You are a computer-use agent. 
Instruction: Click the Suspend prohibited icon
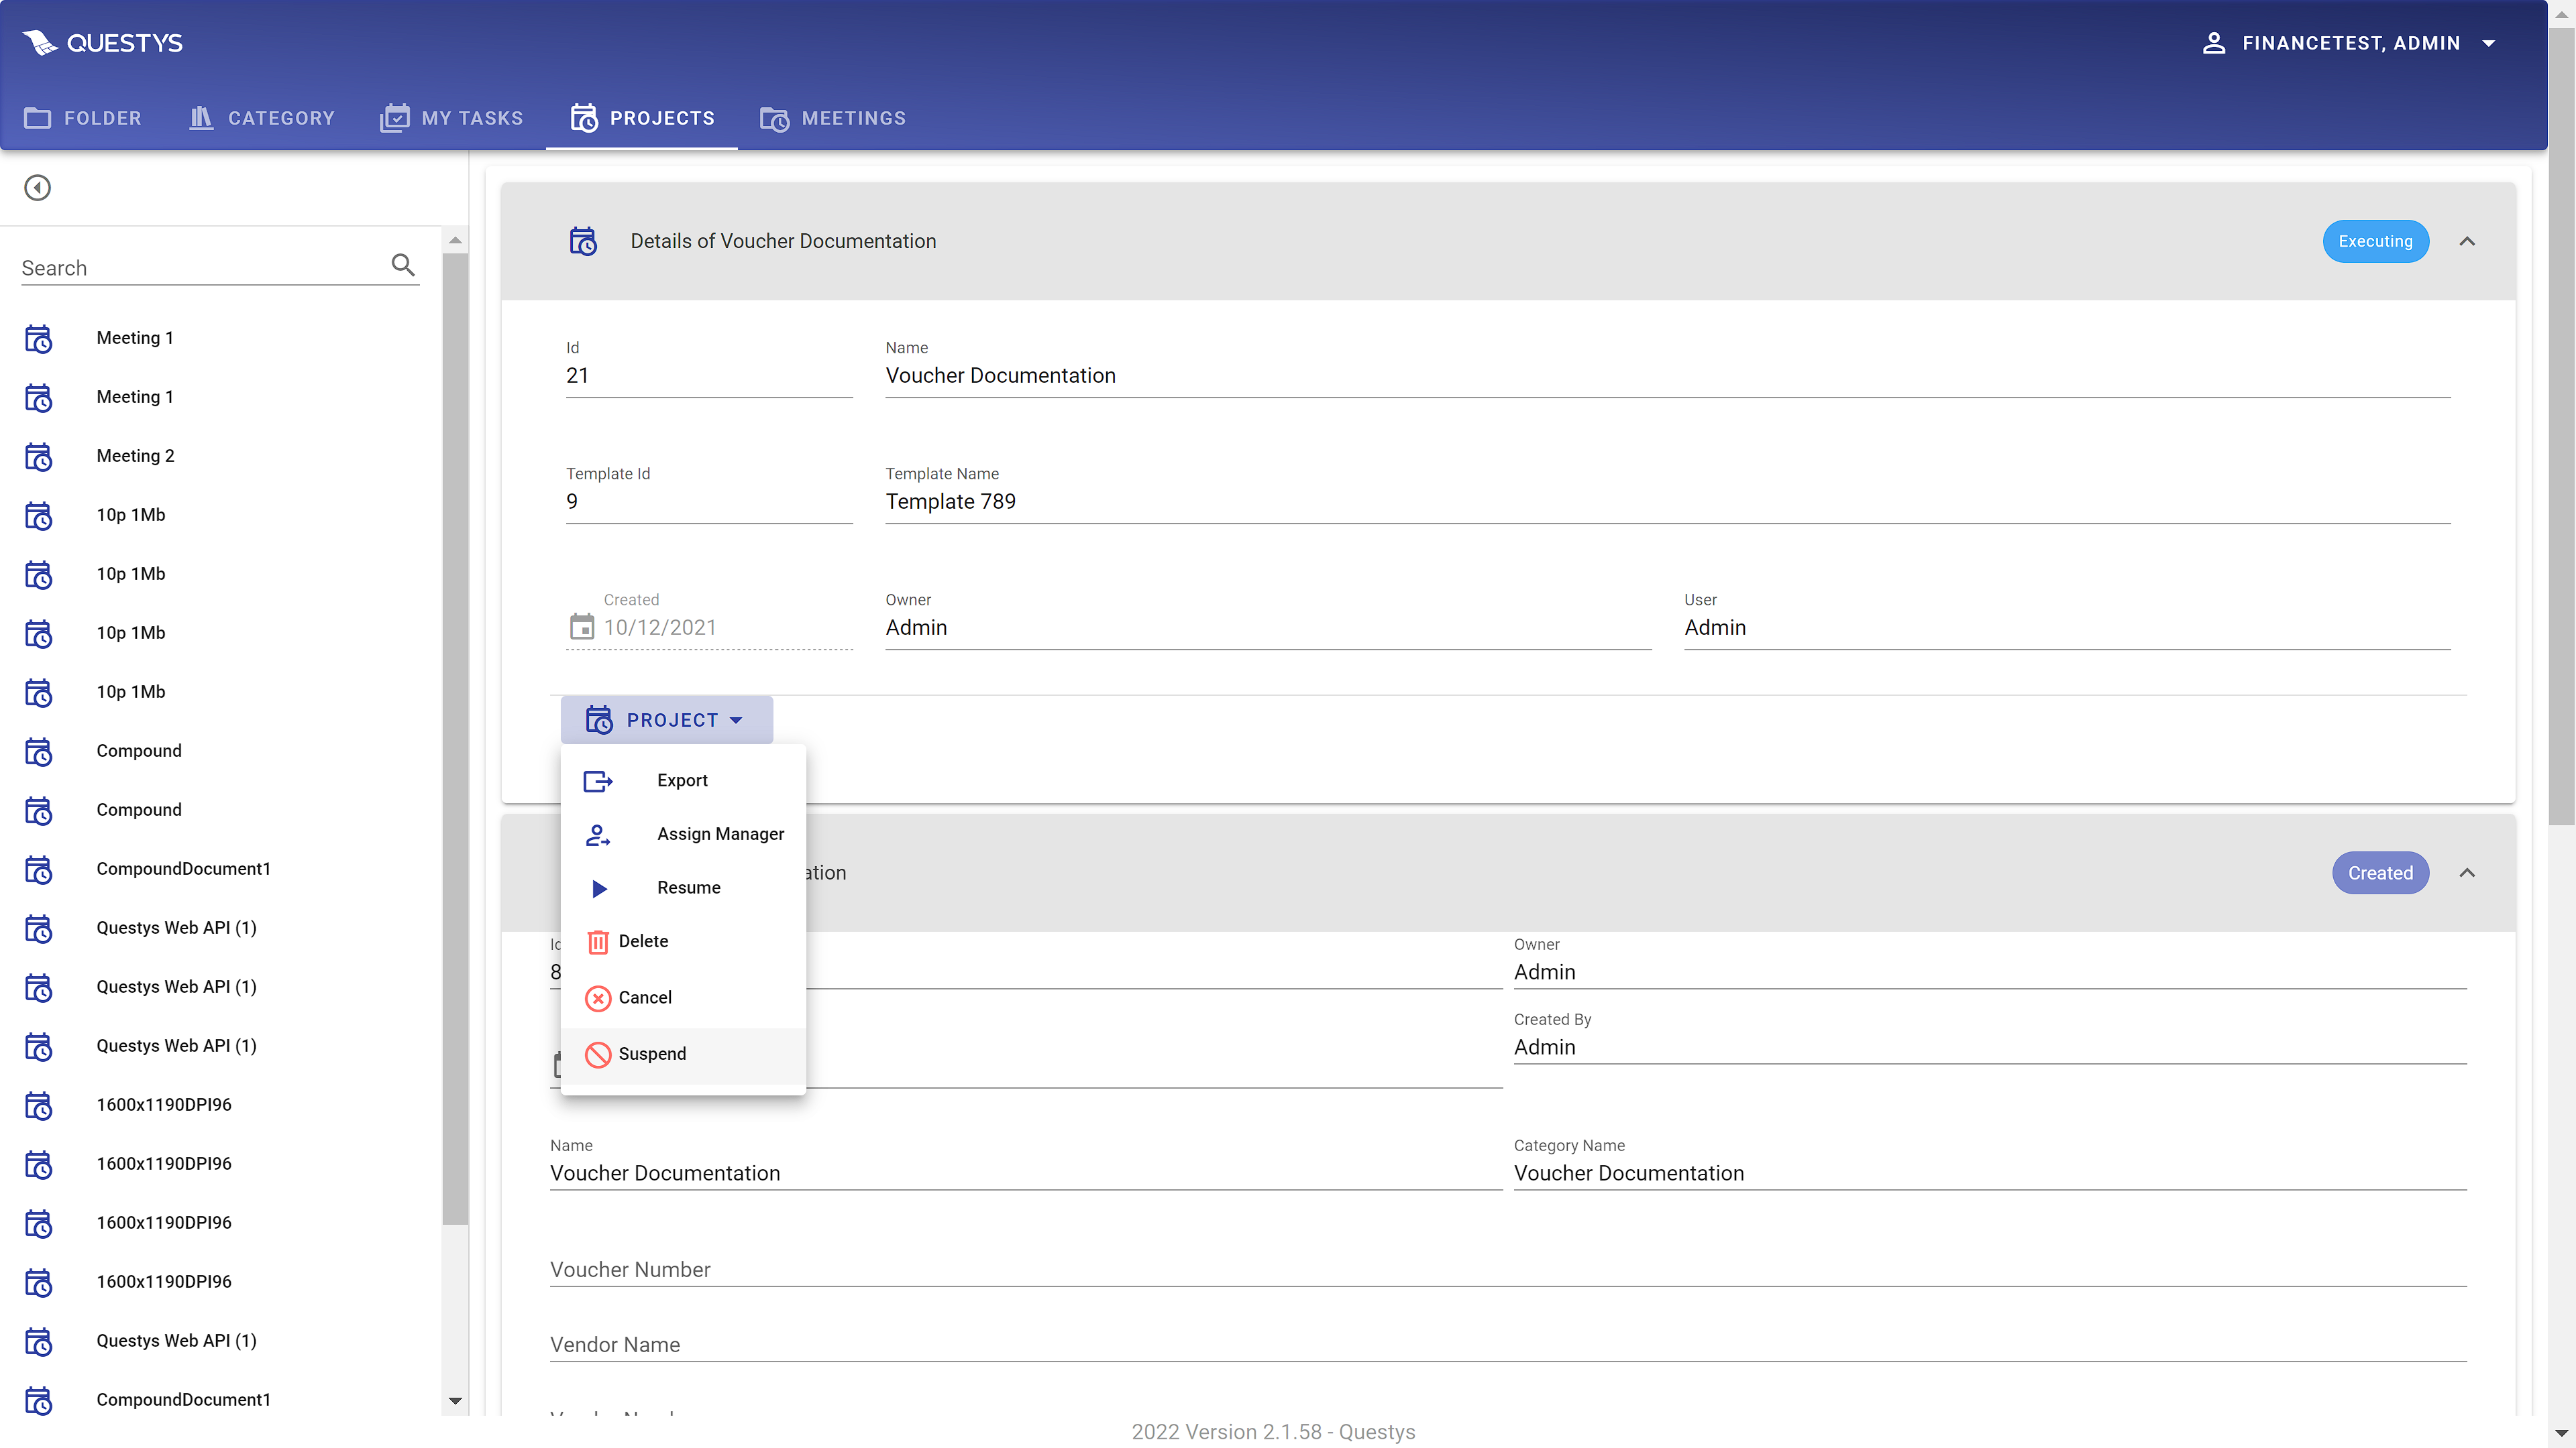click(x=598, y=1054)
